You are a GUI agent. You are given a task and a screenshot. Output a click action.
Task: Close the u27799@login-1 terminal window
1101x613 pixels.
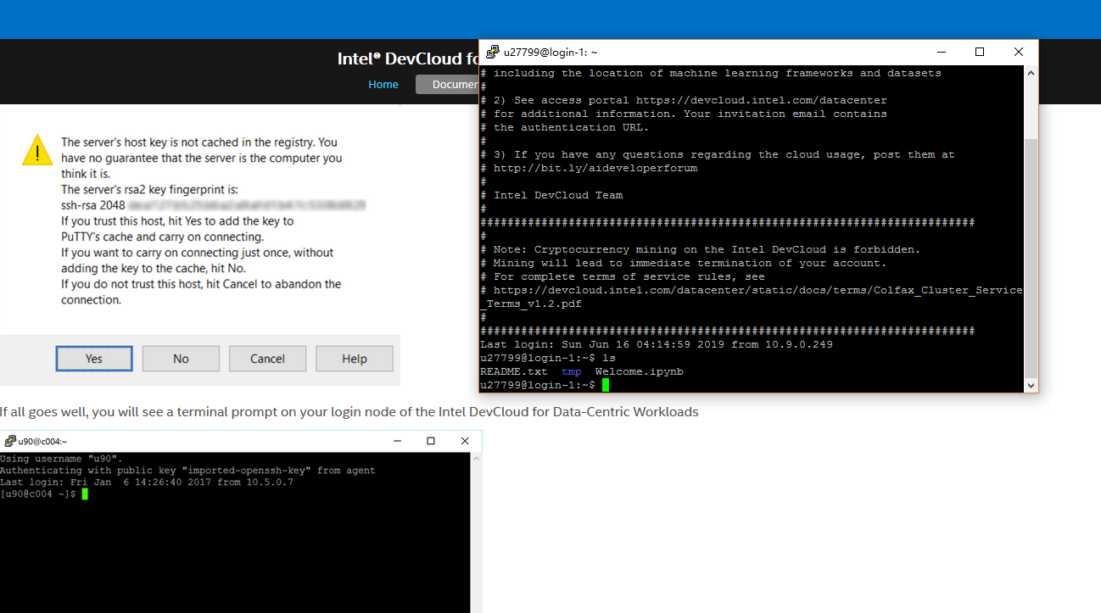click(x=1019, y=52)
